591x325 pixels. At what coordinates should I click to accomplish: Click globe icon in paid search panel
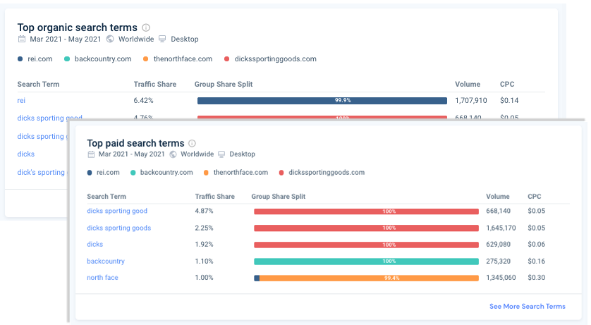click(173, 154)
